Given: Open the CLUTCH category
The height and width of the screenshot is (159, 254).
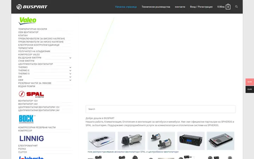Looking at the screenshot, I should tap(23, 152).
